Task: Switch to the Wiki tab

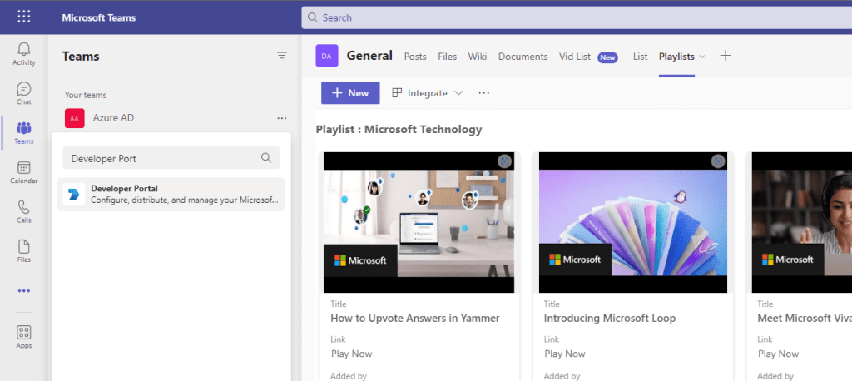Action: click(x=477, y=57)
